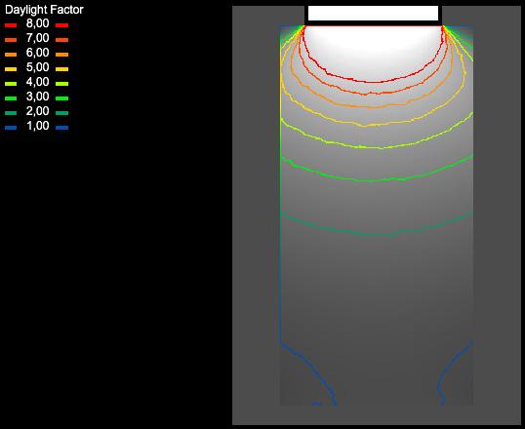Image resolution: width=525 pixels, height=429 pixels.
Task: Click the Daylight Factor legend title
Action: [44, 10]
